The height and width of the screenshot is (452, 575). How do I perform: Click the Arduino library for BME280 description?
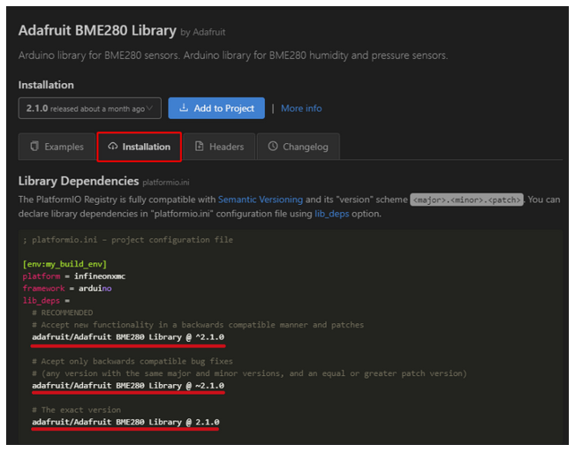tap(233, 56)
